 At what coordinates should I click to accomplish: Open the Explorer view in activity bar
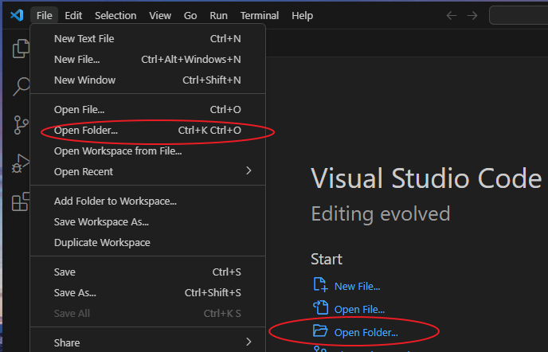21,49
